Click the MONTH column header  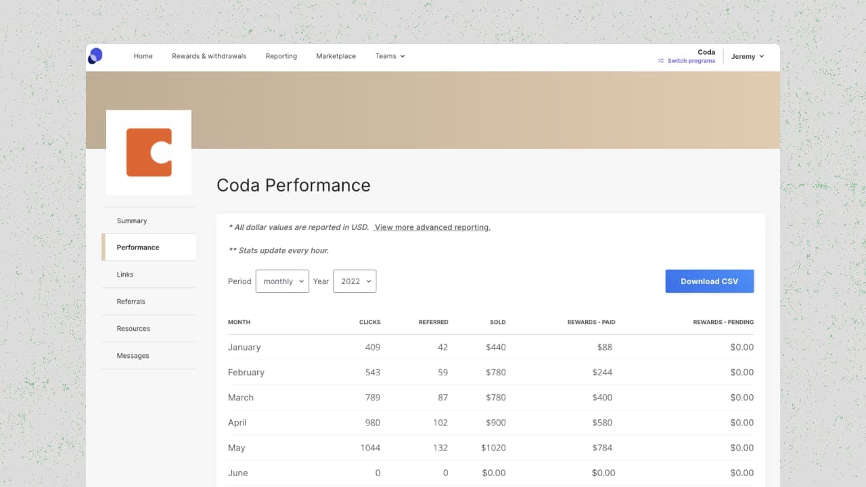[x=240, y=322]
